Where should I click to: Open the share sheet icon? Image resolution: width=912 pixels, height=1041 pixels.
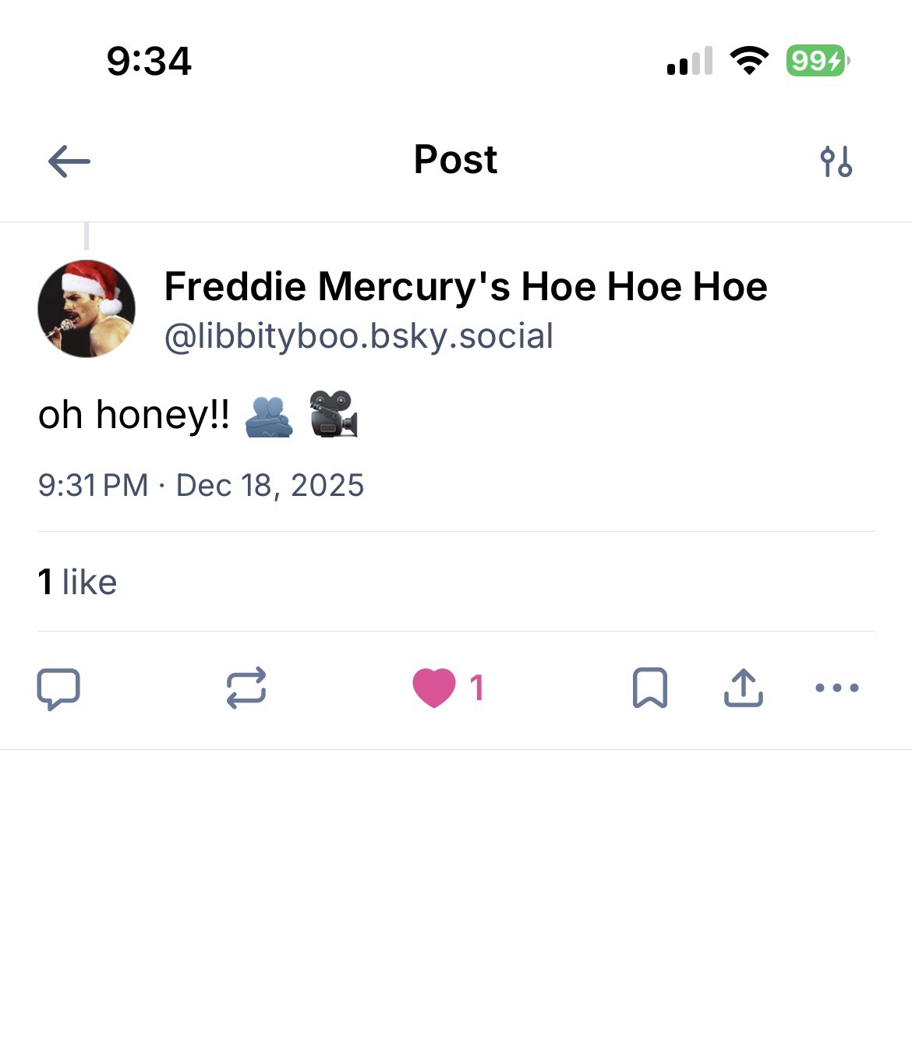pyautogui.click(x=743, y=688)
